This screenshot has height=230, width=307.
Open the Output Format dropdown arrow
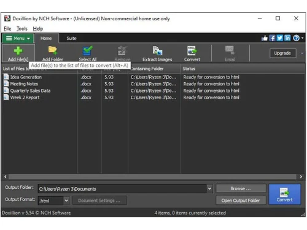[x=66, y=201]
